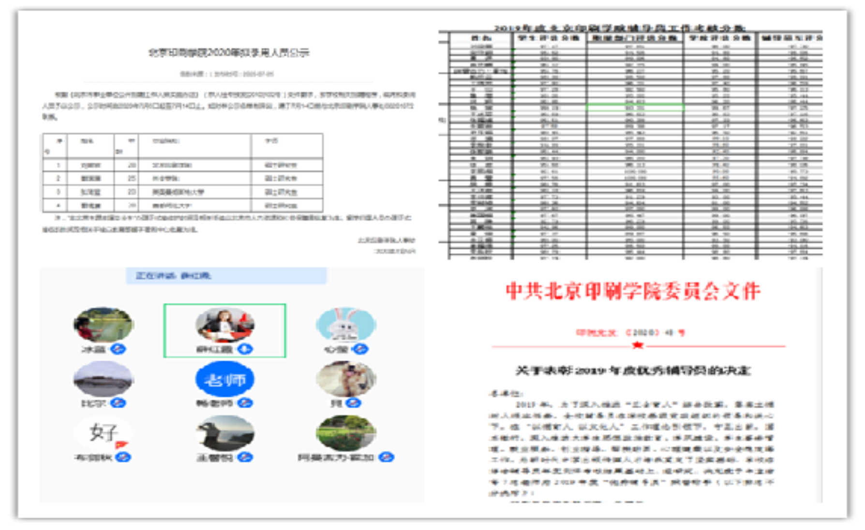Open the bird statue silhouette avatar
865x530 pixels.
click(225, 433)
